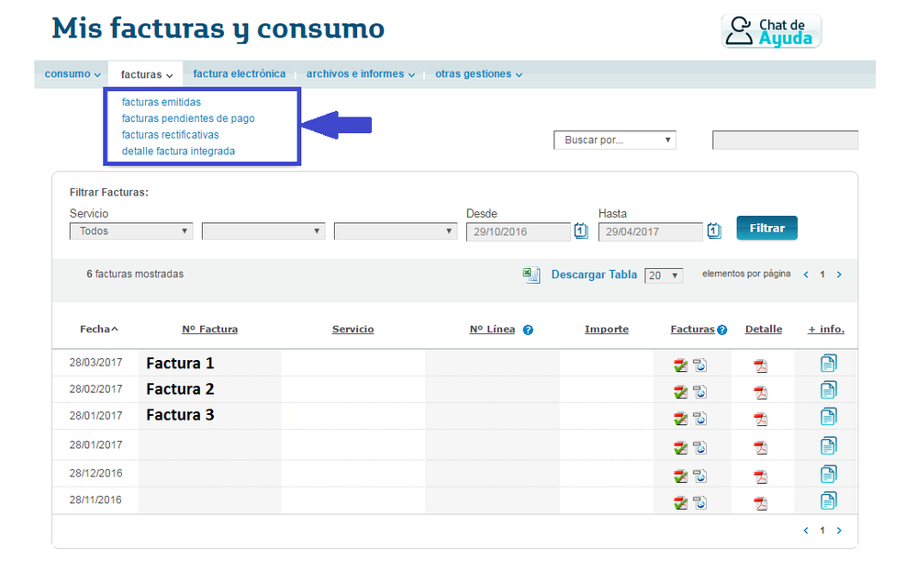
Task: Open more info for the 28/02/2017 invoice
Action: [828, 390]
